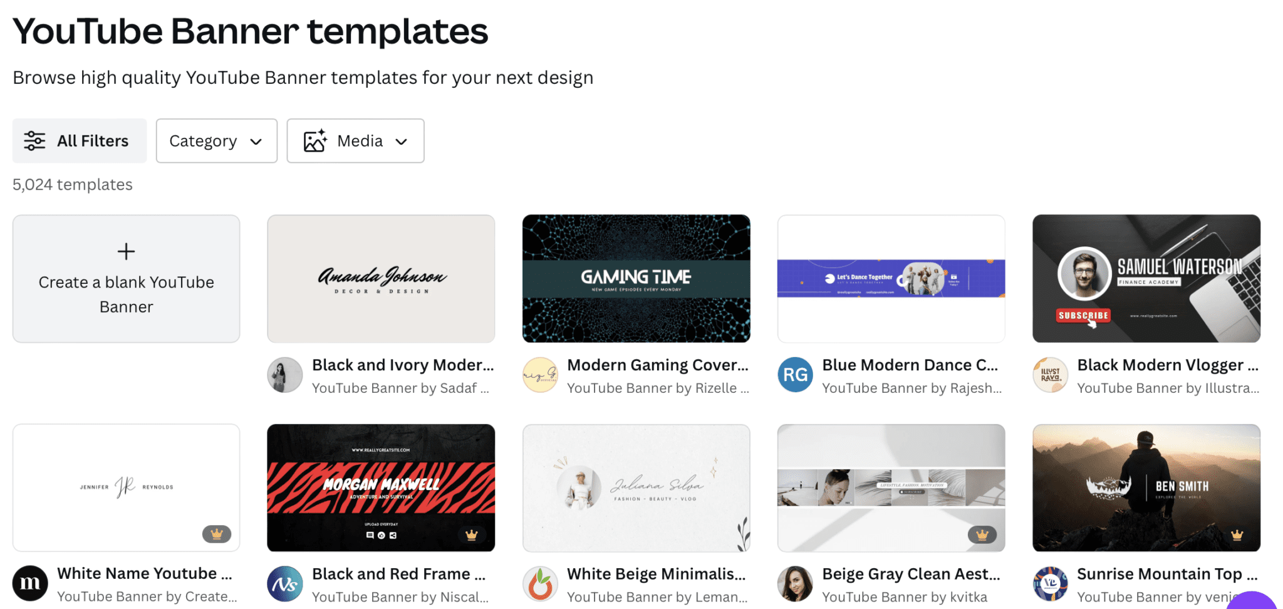Open the Gaming Time template thumbnail
1283x609 pixels.
point(636,279)
